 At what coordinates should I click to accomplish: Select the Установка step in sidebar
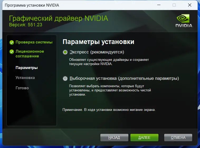coord(25,78)
